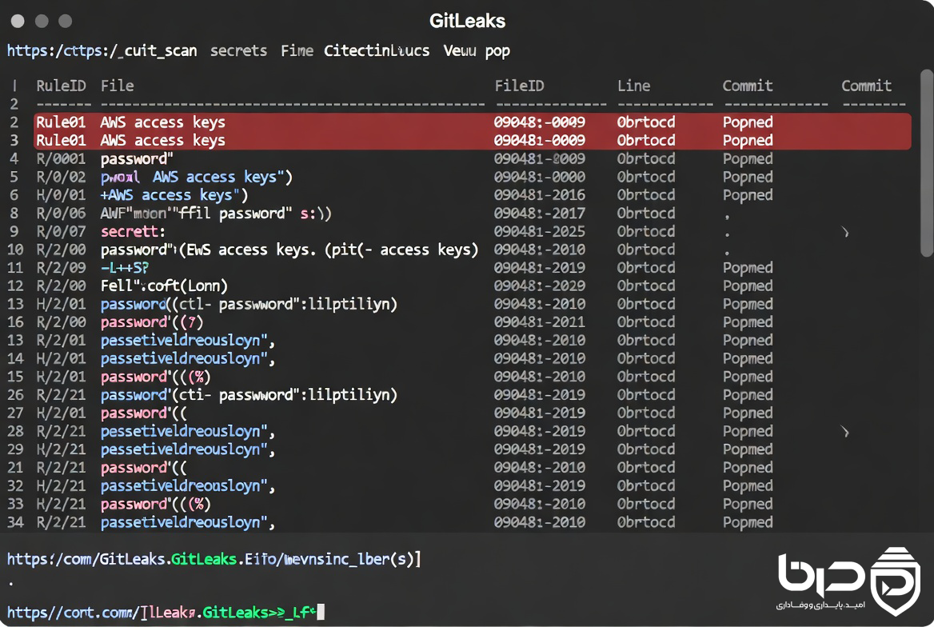Click the GitLeaks window title
Image resolution: width=934 pixels, height=627 pixels.
coord(467,21)
